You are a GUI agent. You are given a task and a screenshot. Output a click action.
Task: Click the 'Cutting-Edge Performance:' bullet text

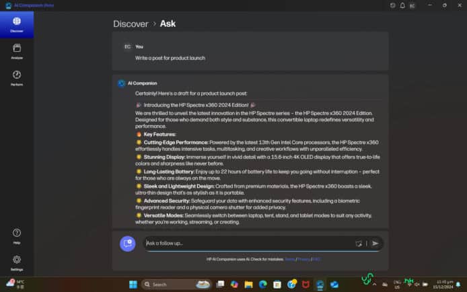click(176, 142)
